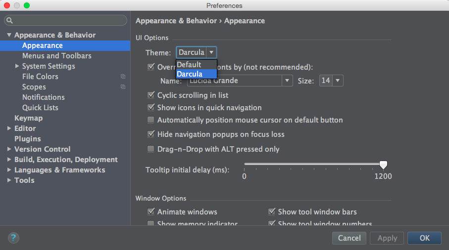Open Keymap settings page
Image resolution: width=449 pixels, height=250 pixels.
29,118
